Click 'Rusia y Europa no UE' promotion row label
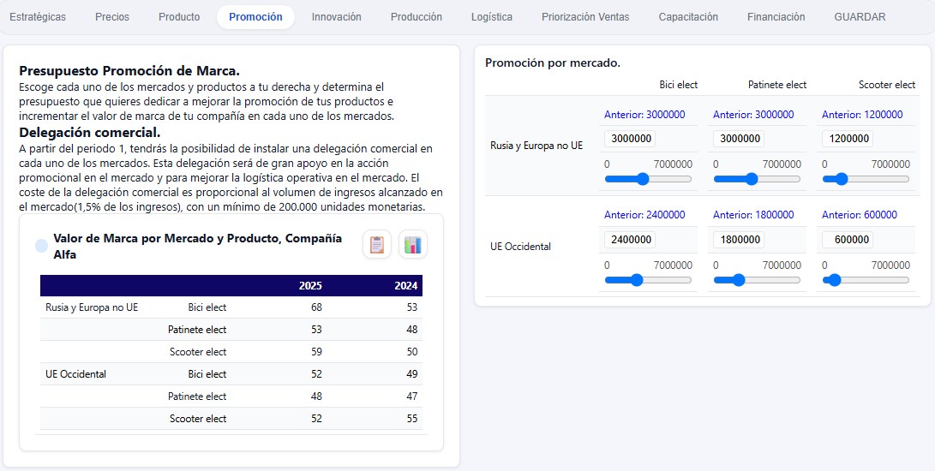This screenshot has width=935, height=471. click(536, 145)
